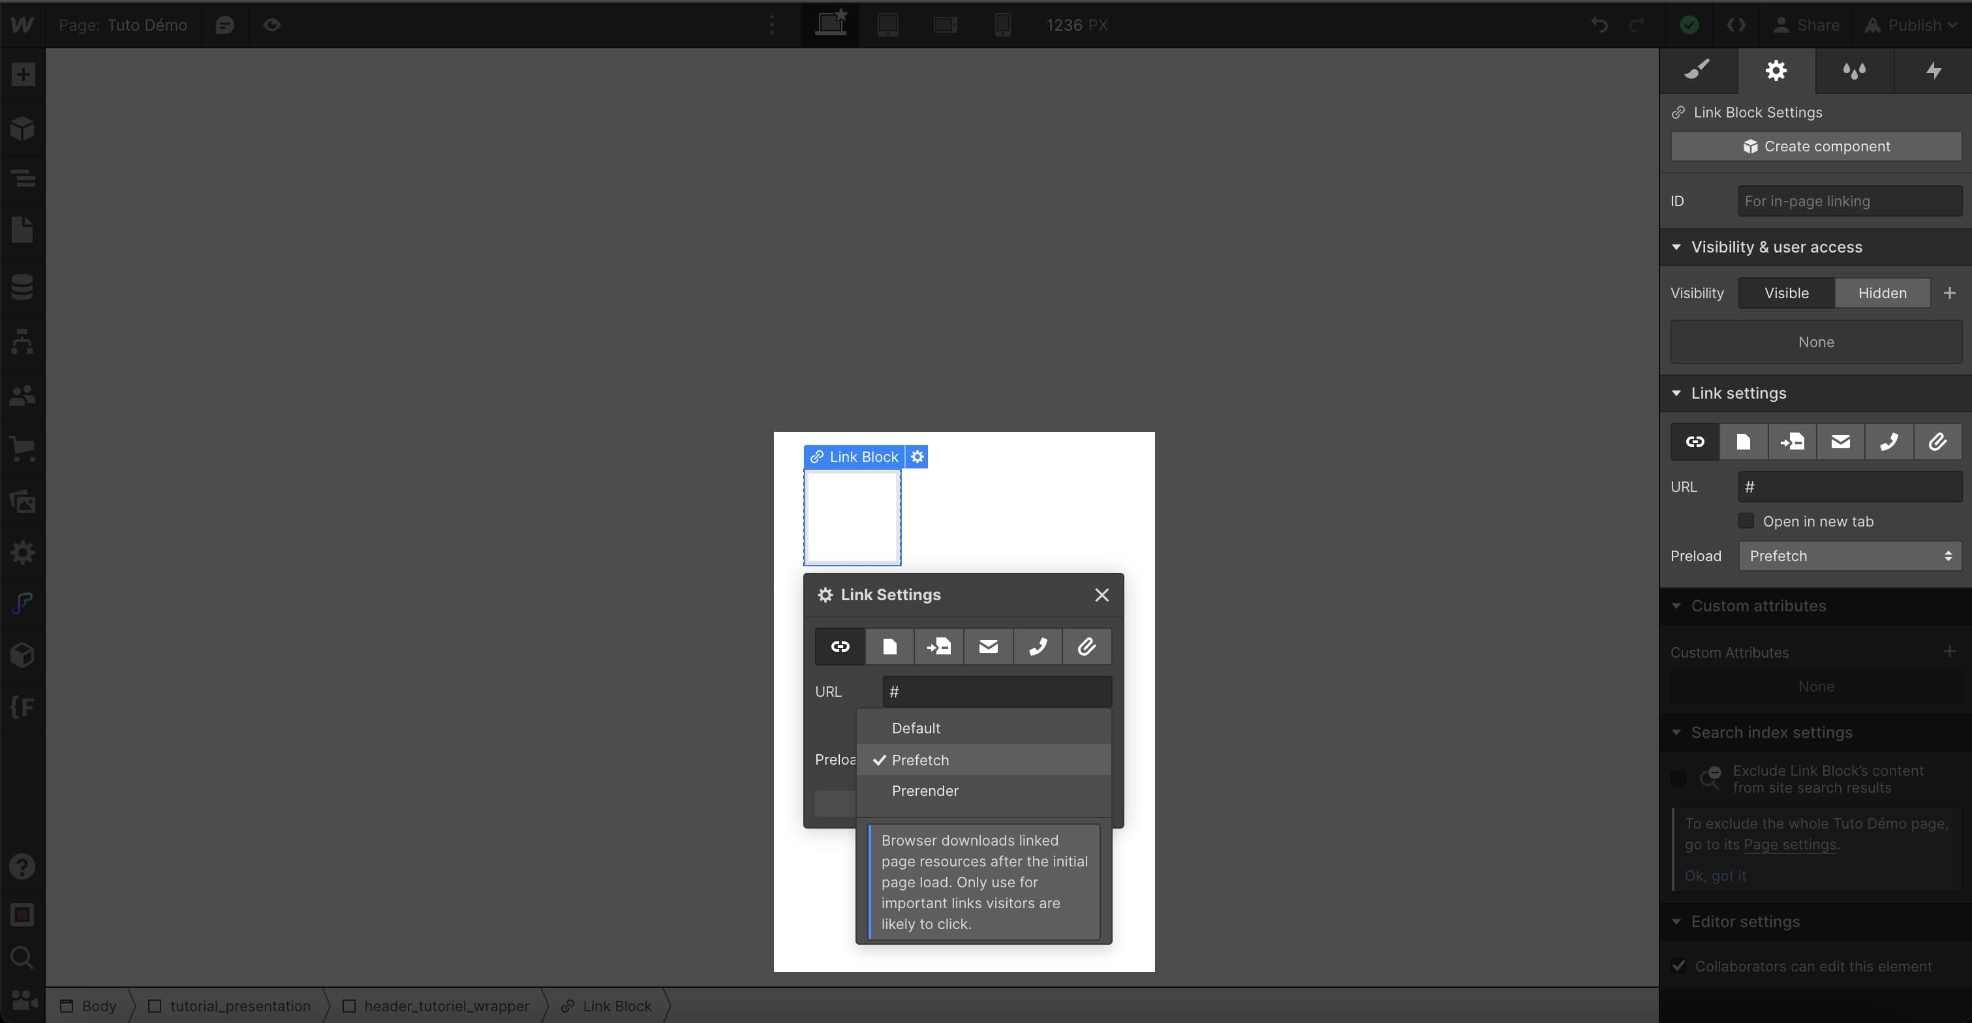Image resolution: width=1972 pixels, height=1023 pixels.
Task: Click the Link Block gear icon on canvas
Action: point(917,457)
